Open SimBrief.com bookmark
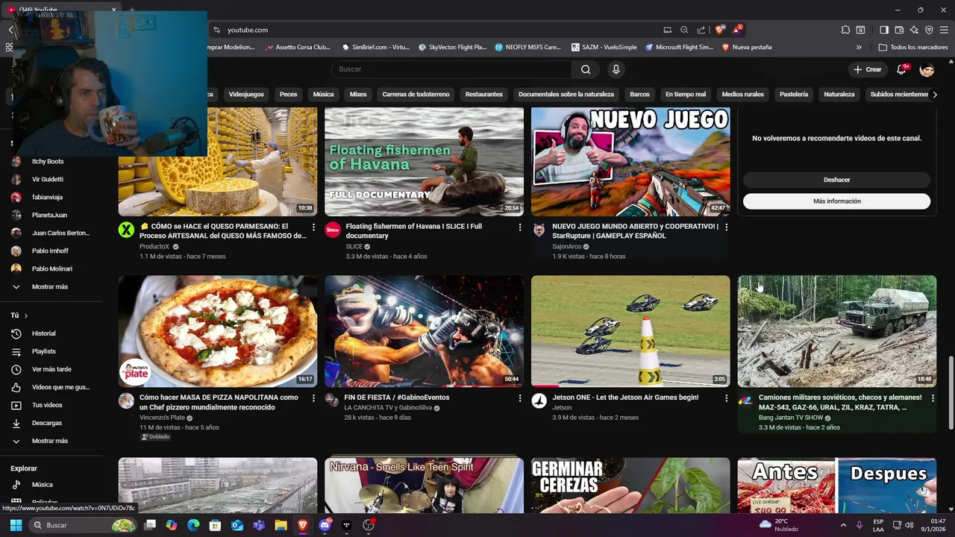This screenshot has width=955, height=537. (x=375, y=47)
